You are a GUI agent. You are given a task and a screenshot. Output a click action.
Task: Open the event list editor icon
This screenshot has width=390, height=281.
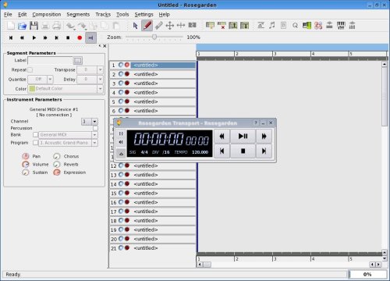(x=283, y=26)
